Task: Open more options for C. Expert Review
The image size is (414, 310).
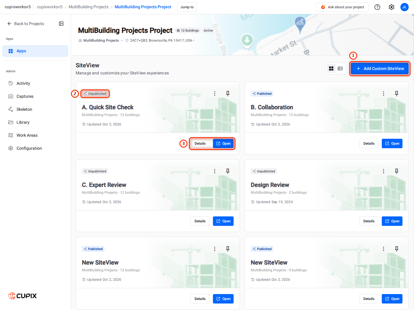Action: [x=215, y=171]
